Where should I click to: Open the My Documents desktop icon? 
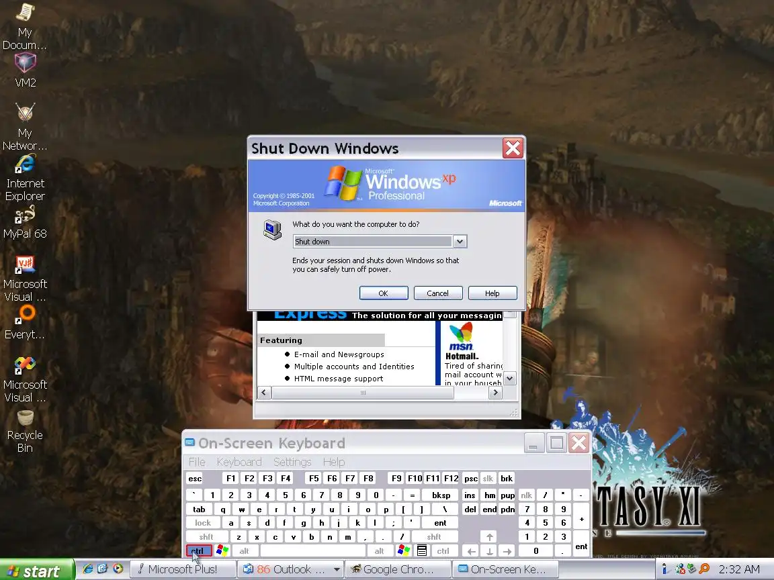(x=25, y=27)
